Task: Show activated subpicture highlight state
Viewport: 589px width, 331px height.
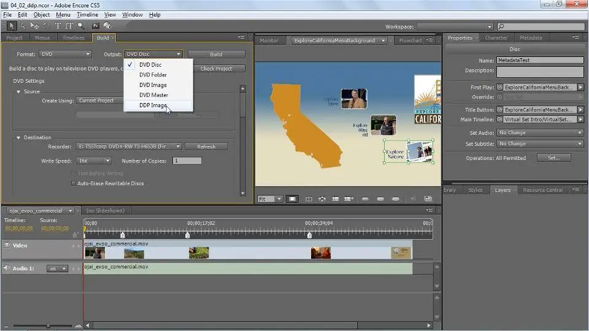Action: click(x=396, y=199)
